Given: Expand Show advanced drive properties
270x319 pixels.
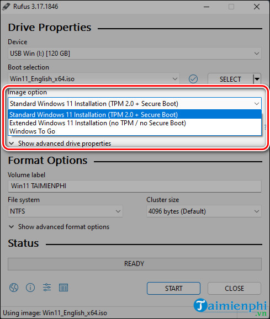Looking at the screenshot, I should tap(60, 143).
